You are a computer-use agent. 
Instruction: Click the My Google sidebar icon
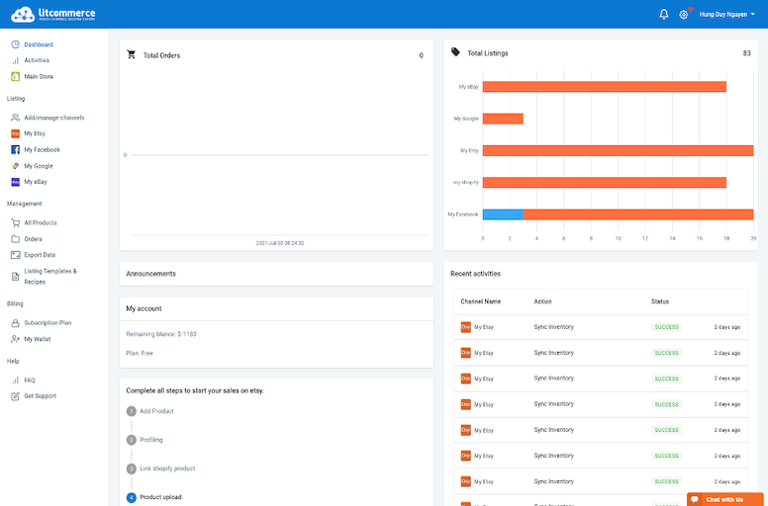point(15,166)
